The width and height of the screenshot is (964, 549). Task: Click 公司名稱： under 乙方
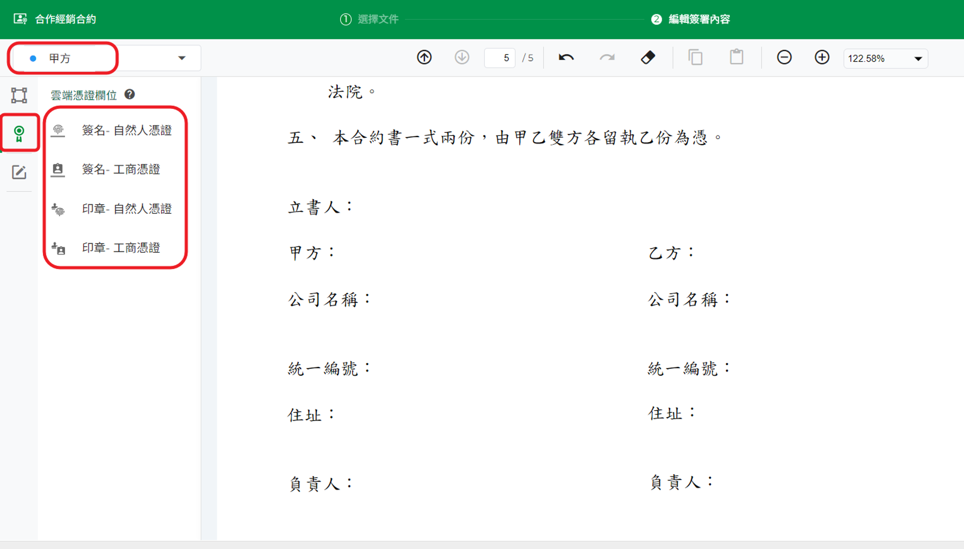(x=690, y=300)
